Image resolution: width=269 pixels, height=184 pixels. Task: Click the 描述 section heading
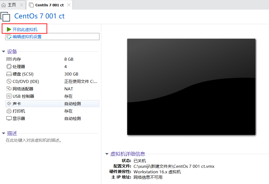pos(12,133)
